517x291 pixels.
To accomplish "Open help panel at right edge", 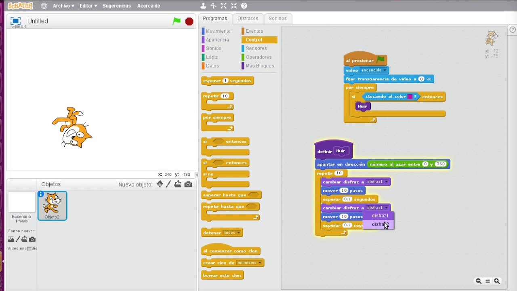I will [513, 30].
